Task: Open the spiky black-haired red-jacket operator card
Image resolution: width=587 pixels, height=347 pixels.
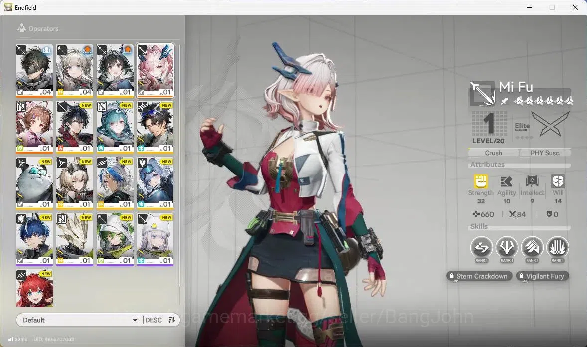Action: click(x=75, y=127)
